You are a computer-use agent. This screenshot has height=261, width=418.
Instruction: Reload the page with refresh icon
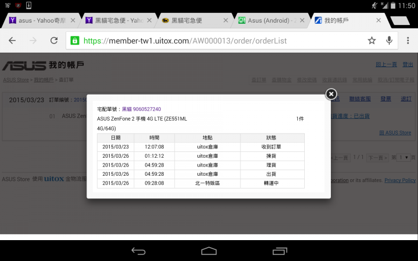(54, 41)
